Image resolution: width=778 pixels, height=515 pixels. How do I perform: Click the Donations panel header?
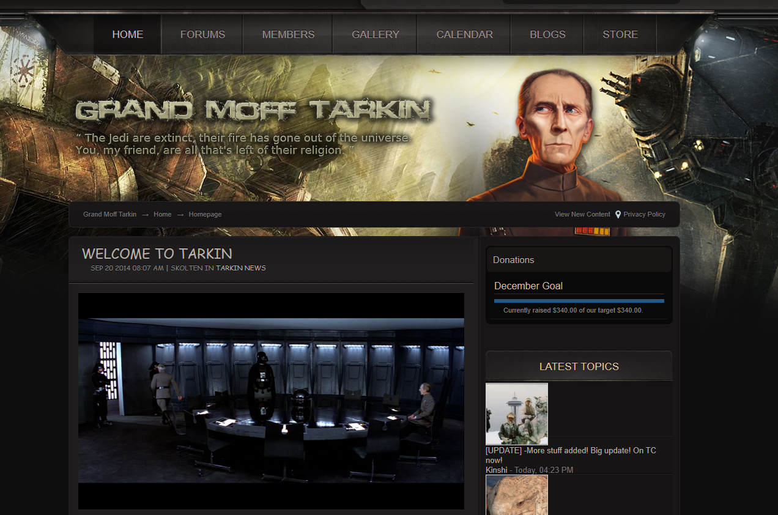[x=579, y=260]
